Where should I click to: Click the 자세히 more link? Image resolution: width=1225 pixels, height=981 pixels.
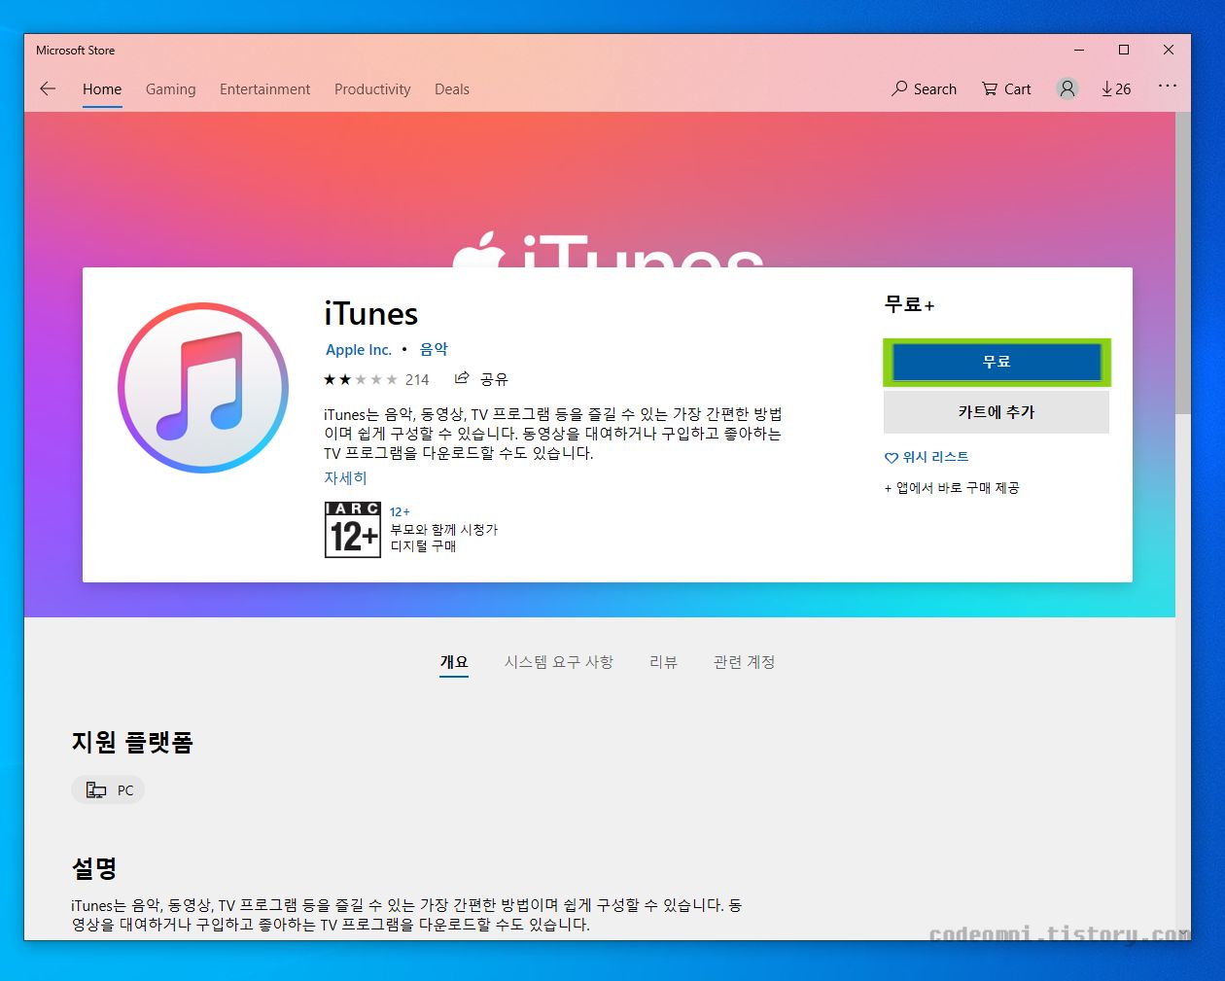click(345, 477)
